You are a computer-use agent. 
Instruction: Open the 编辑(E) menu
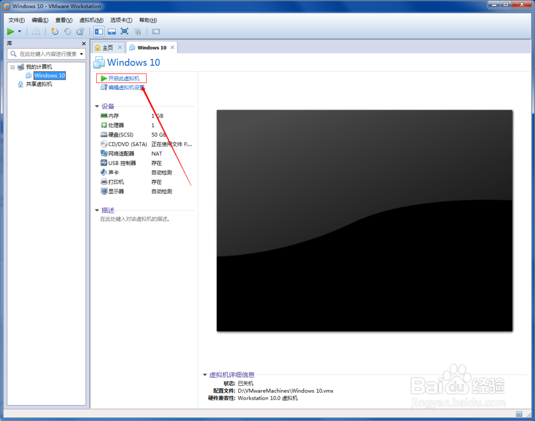[40, 20]
